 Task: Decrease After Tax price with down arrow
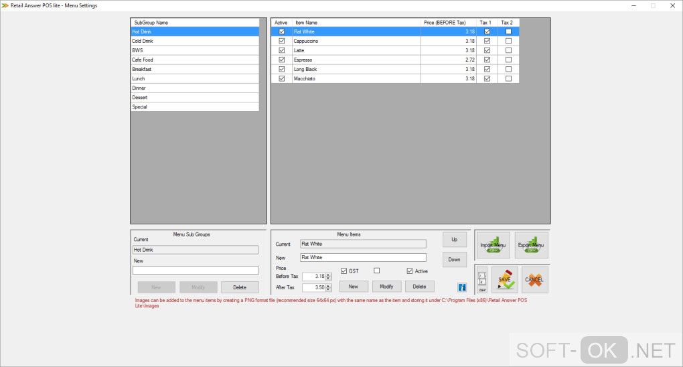[328, 289]
